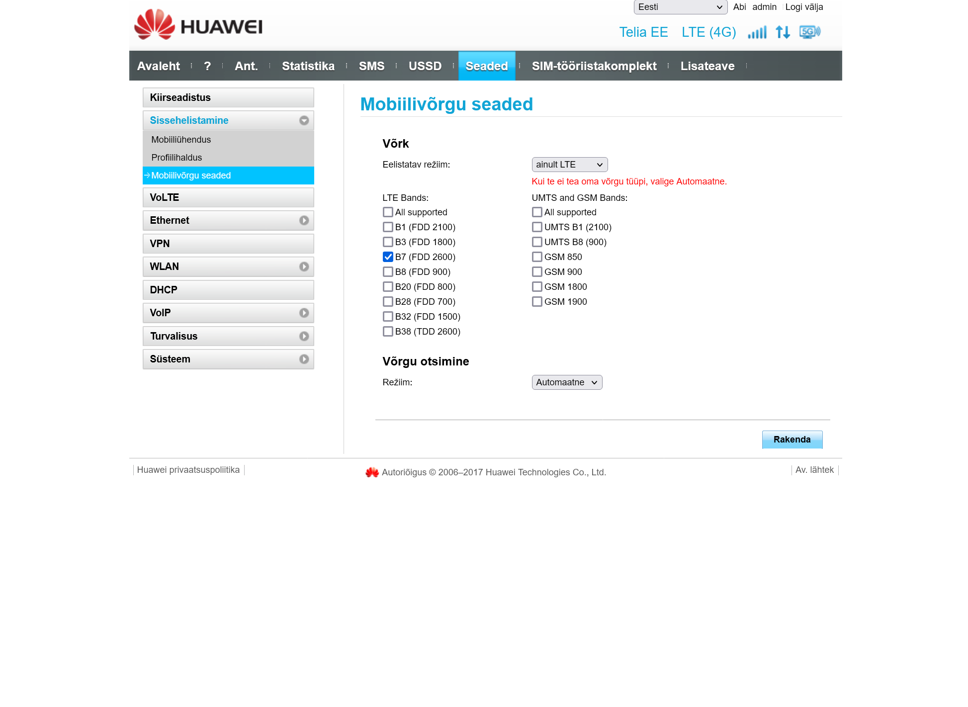Uncheck B7 (FDD 2600) band
This screenshot has height=707, width=968.
tap(388, 257)
